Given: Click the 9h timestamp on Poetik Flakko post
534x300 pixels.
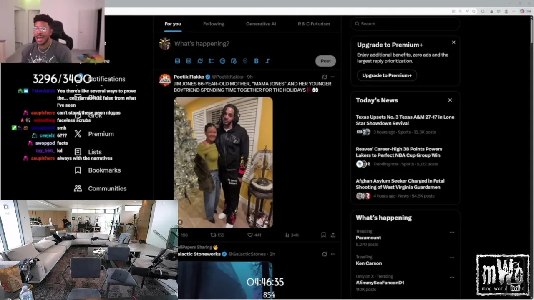Looking at the screenshot, I should [x=250, y=77].
